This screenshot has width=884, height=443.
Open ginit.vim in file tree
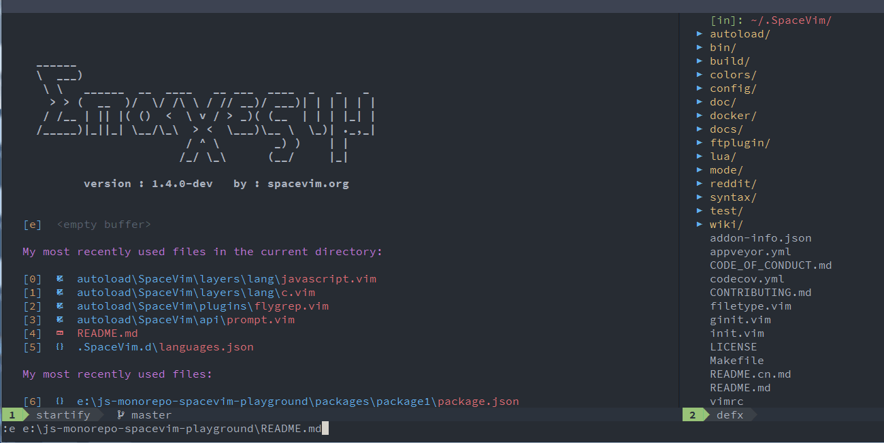[740, 320]
